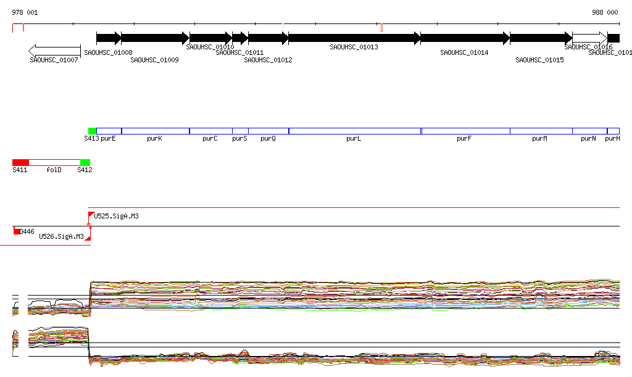Image resolution: width=632 pixels, height=377 pixels.
Task: Click the purM segment label
Action: pyautogui.click(x=539, y=139)
